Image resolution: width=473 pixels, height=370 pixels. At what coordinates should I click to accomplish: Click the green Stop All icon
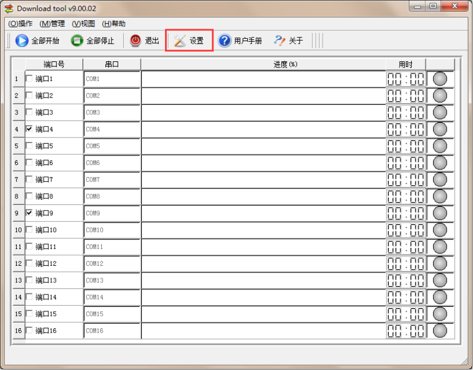click(x=77, y=41)
